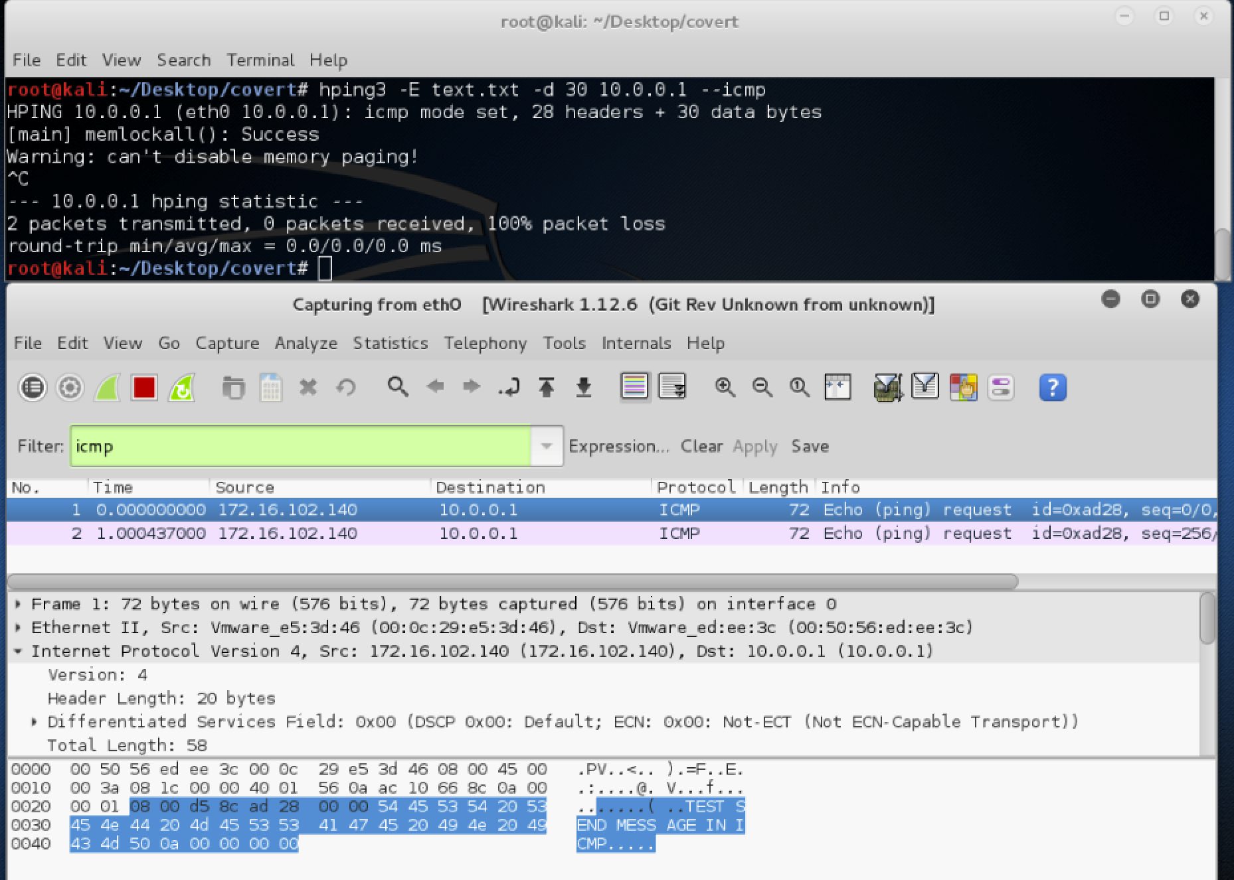The image size is (1234, 880).
Task: Reload the capture file icon
Action: [x=346, y=387]
